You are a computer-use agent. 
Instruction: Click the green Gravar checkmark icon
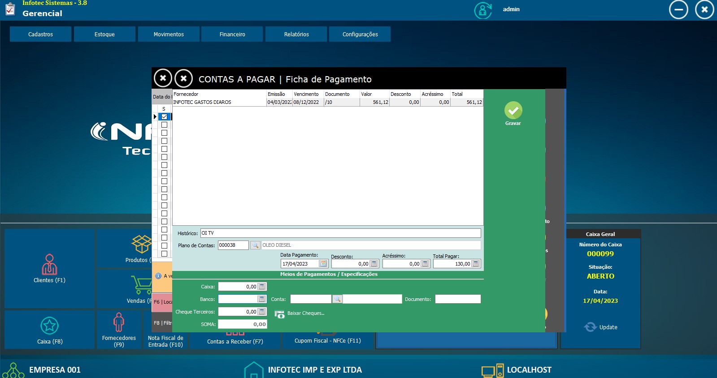click(x=513, y=110)
